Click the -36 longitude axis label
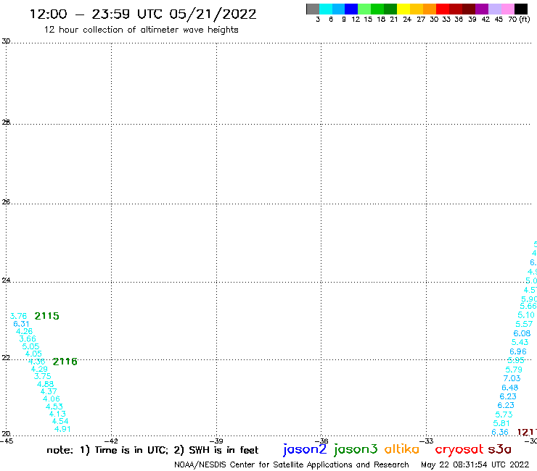 click(x=321, y=441)
